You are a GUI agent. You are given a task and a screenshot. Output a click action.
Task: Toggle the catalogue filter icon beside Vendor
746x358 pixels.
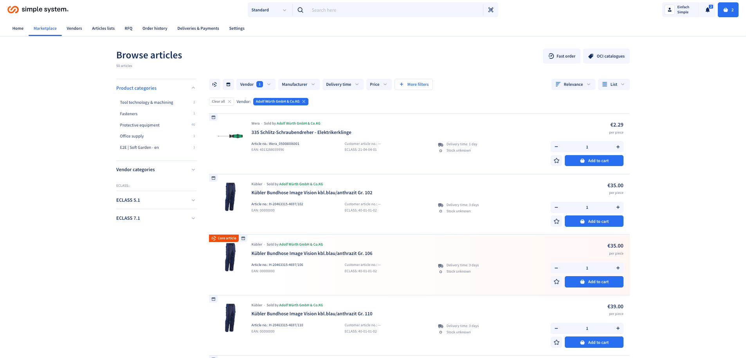tap(228, 84)
